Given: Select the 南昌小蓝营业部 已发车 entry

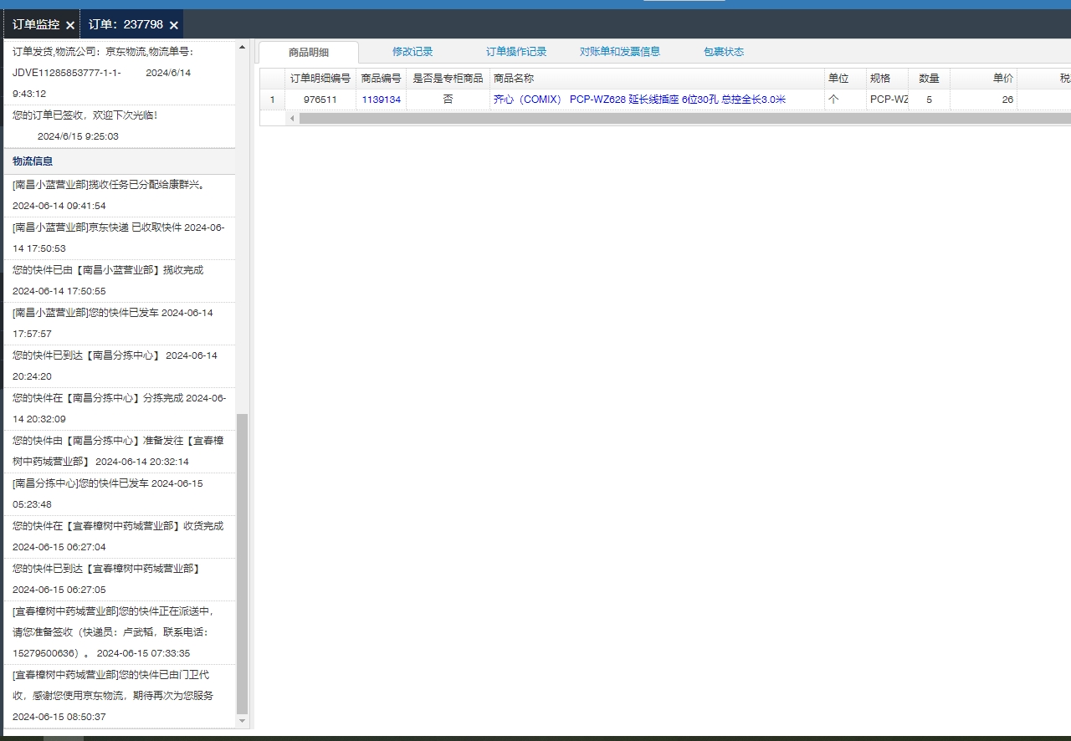Looking at the screenshot, I should pos(118,323).
